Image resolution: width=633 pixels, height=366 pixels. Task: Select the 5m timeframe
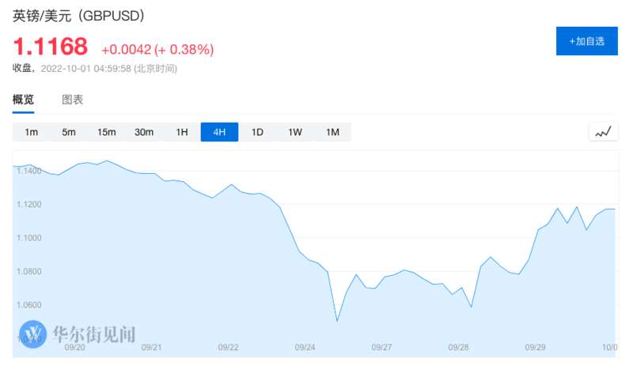click(x=69, y=132)
